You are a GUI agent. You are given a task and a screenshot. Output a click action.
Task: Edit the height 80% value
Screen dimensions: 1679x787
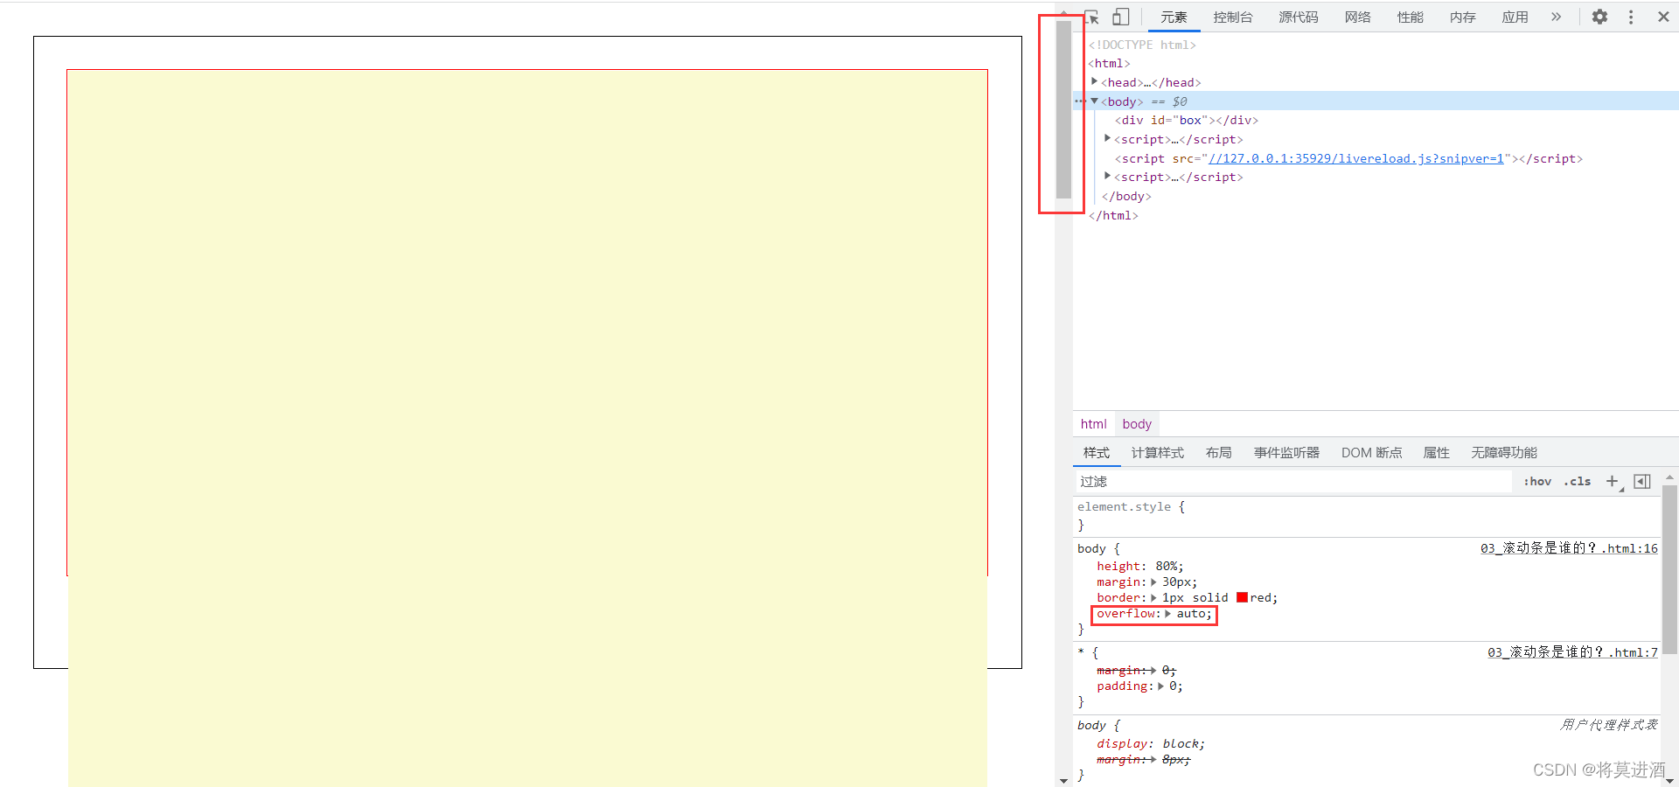(x=1167, y=566)
